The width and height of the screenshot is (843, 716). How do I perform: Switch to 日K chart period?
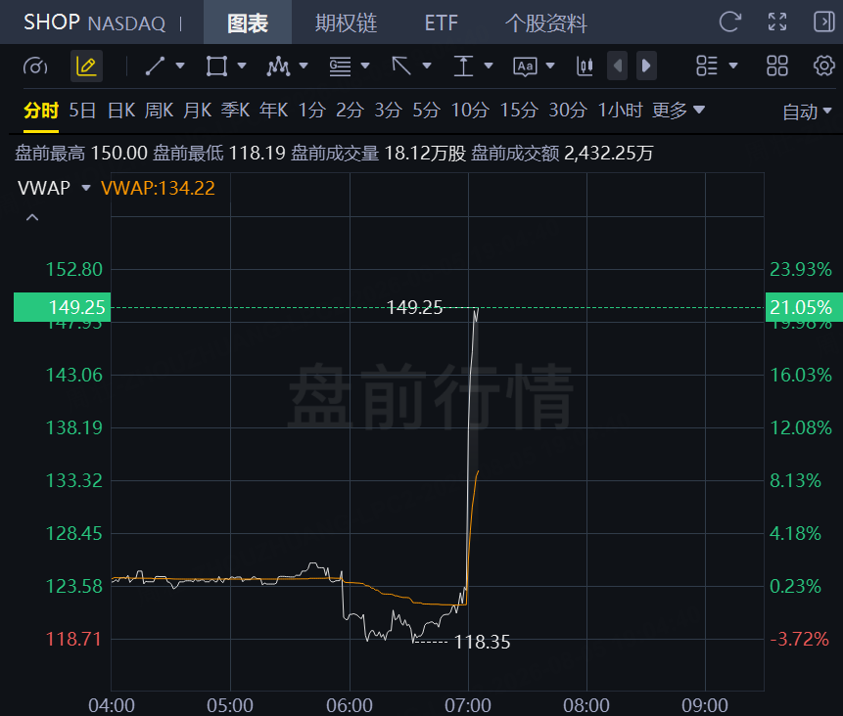[121, 111]
